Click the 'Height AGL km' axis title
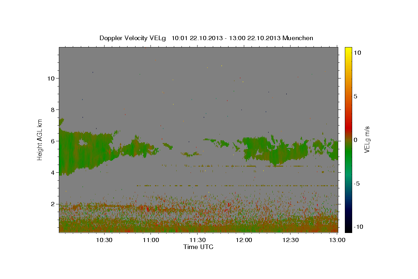This screenshot has height=279, width=418. [x=40, y=139]
